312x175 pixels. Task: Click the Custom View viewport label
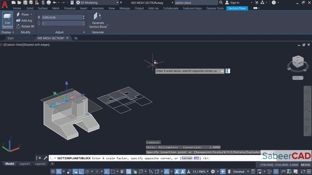(14, 45)
